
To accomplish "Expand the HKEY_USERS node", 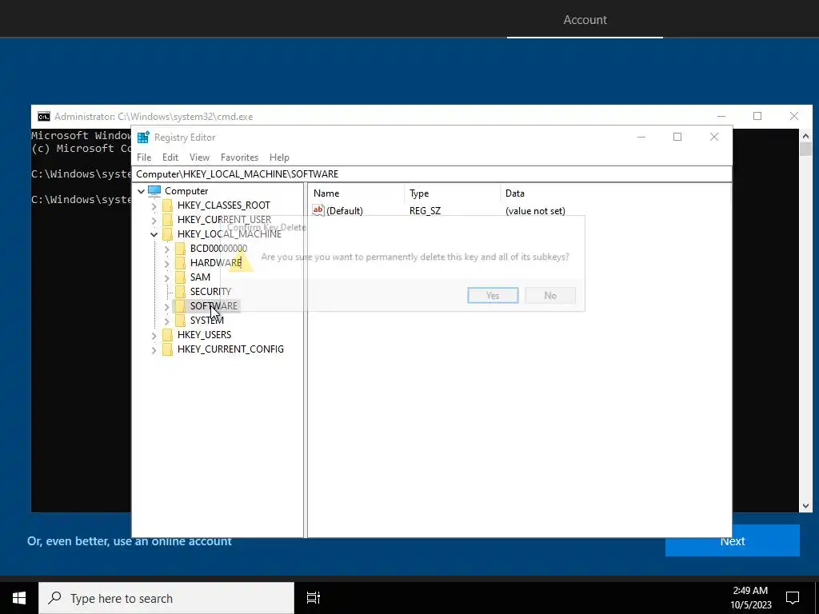I will [x=154, y=336].
